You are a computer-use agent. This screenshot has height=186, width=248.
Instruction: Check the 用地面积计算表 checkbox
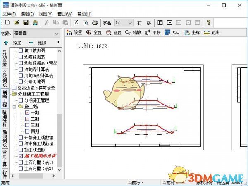[x=21, y=76]
